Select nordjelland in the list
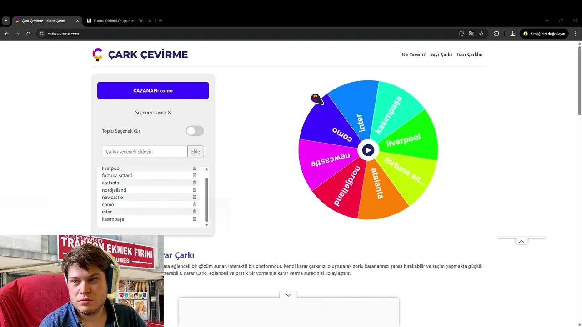Viewport: 582px width, 327px height. coord(114,190)
